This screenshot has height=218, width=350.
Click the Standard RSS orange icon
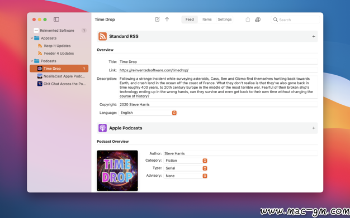tap(103, 36)
